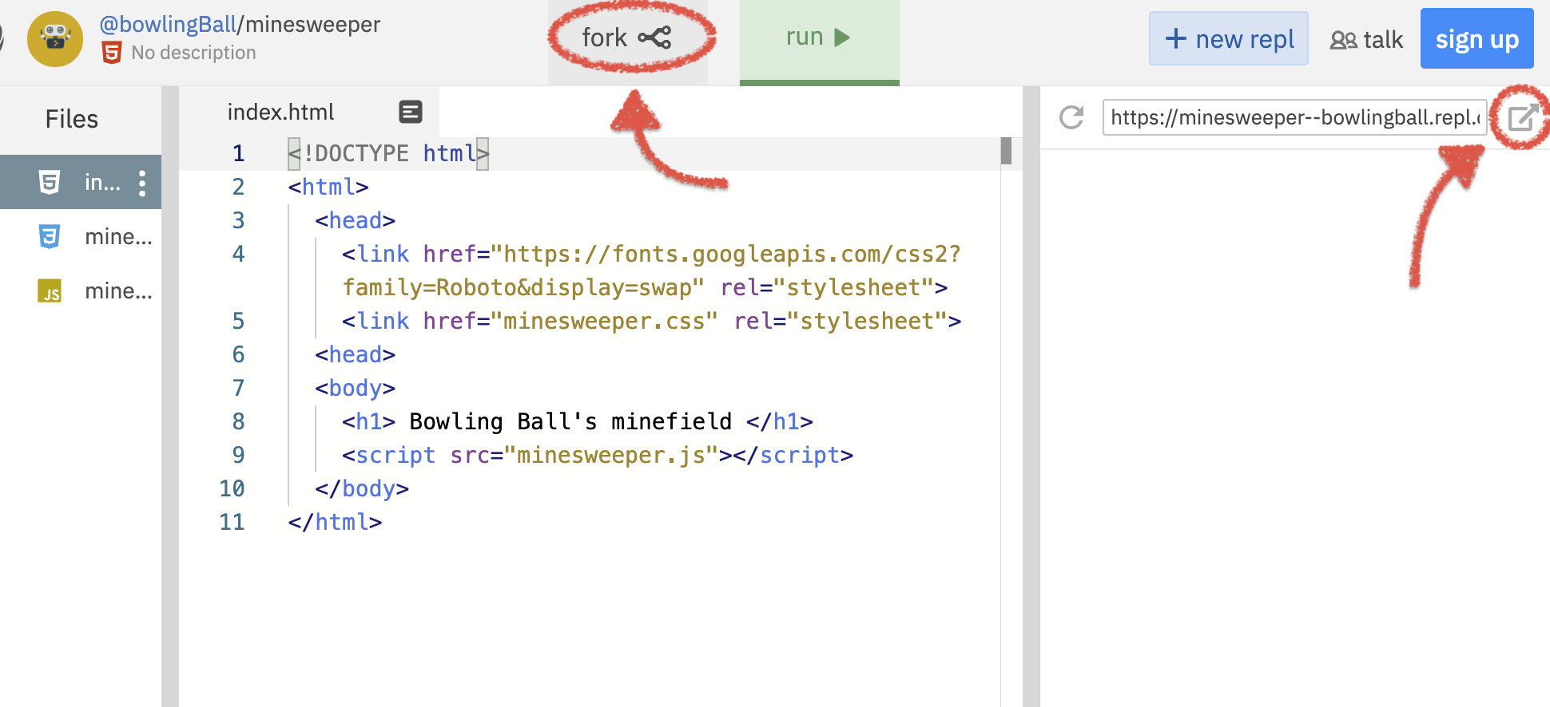The height and width of the screenshot is (707, 1550).
Task: Open the @bowlingBall profile link
Action: [x=168, y=25]
